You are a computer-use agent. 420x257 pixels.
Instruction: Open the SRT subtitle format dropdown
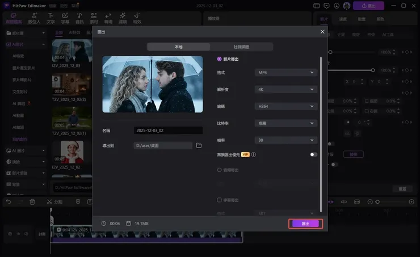click(x=286, y=213)
